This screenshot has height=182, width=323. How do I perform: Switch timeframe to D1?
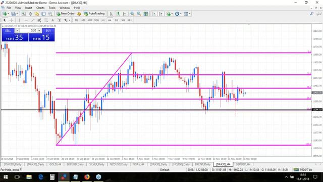pyautogui.click(x=117, y=20)
